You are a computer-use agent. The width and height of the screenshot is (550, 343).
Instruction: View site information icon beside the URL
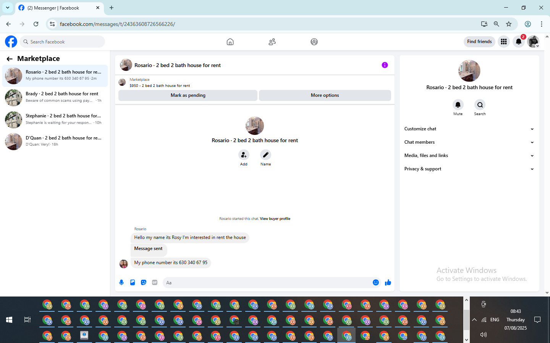52,24
